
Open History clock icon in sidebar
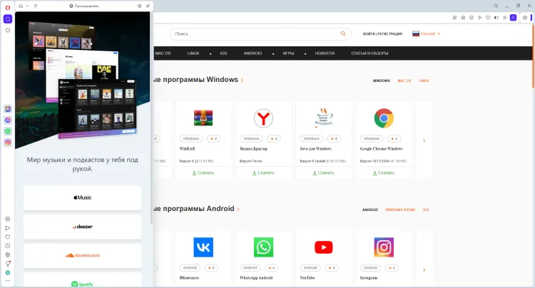tap(8, 246)
